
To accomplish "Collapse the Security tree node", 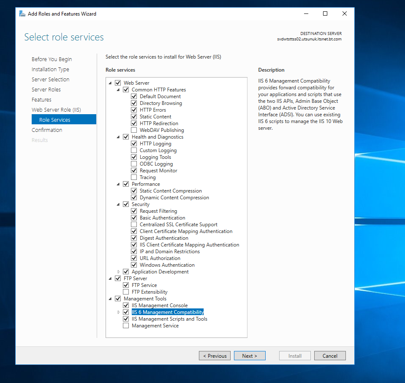I will click(118, 204).
